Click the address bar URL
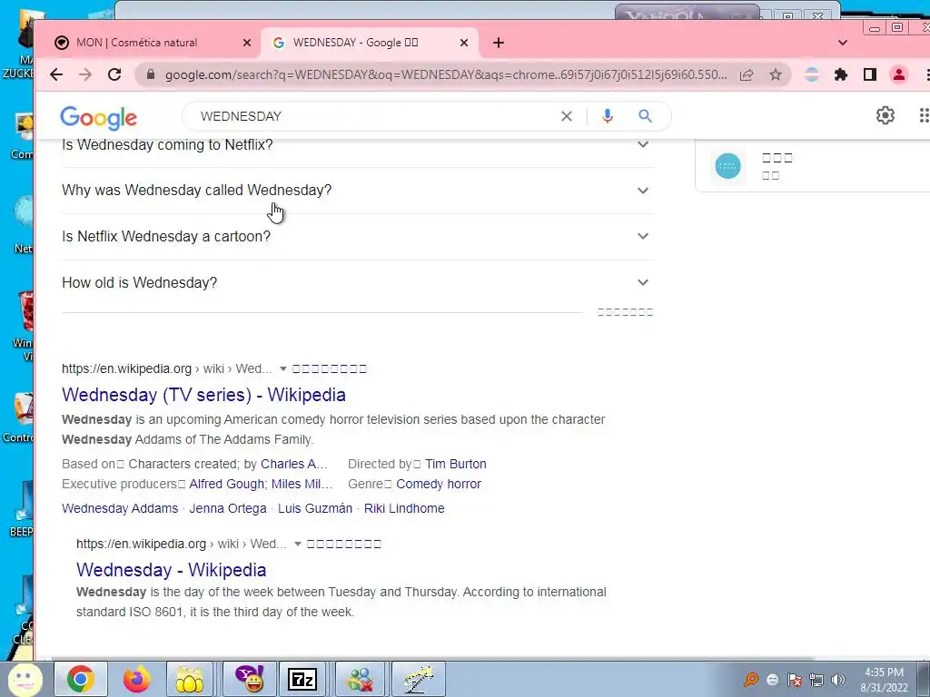 click(x=445, y=74)
